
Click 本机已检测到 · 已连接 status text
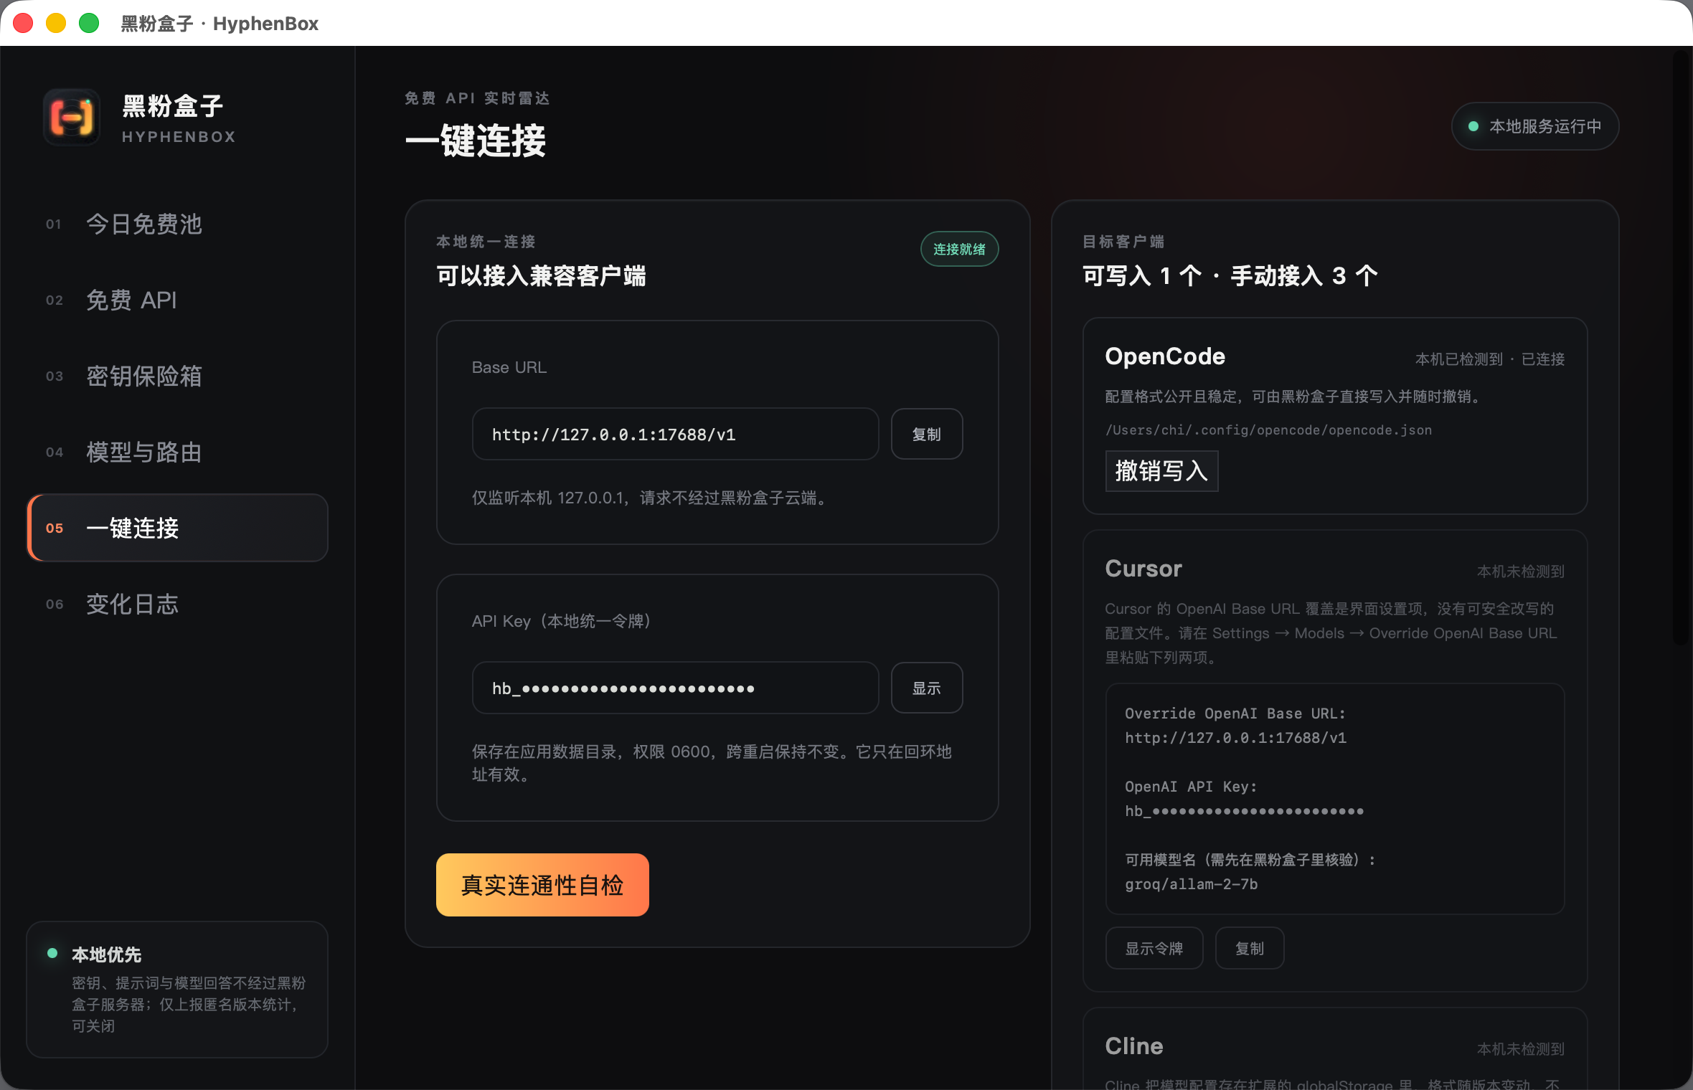click(x=1490, y=359)
